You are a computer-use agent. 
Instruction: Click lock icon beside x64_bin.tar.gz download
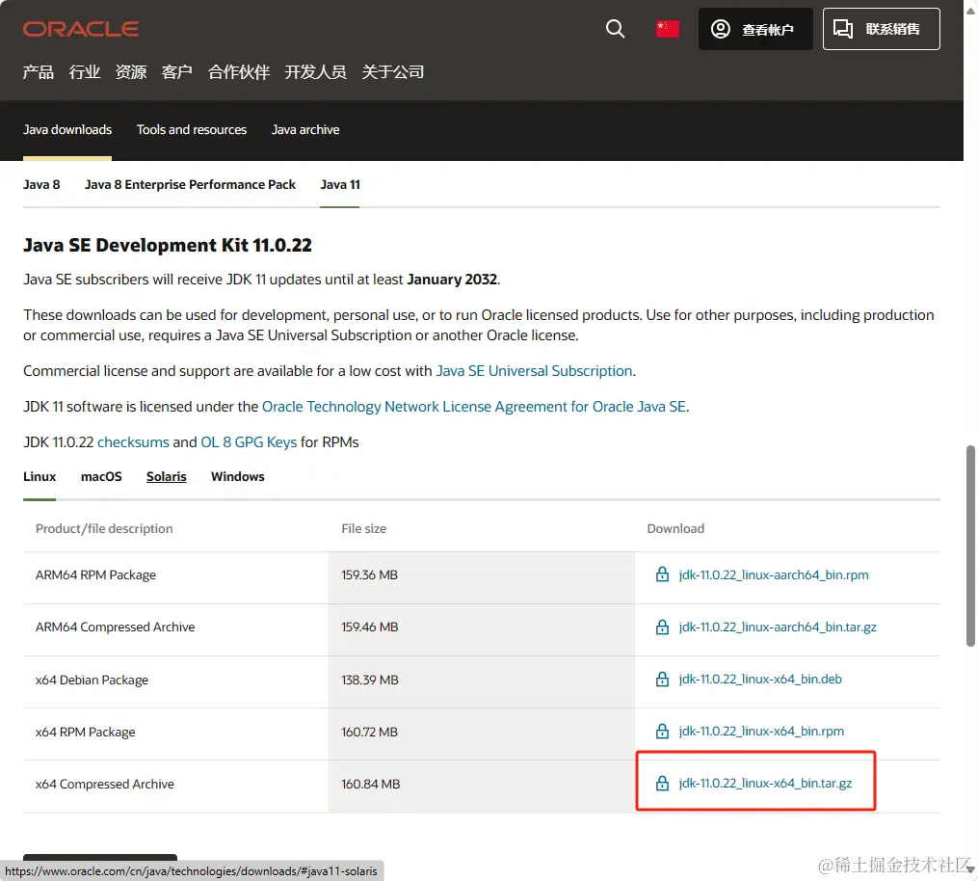(x=662, y=783)
